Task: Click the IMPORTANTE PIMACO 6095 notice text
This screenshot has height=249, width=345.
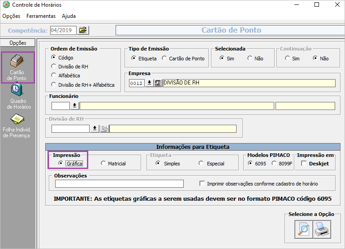Action: click(193, 199)
